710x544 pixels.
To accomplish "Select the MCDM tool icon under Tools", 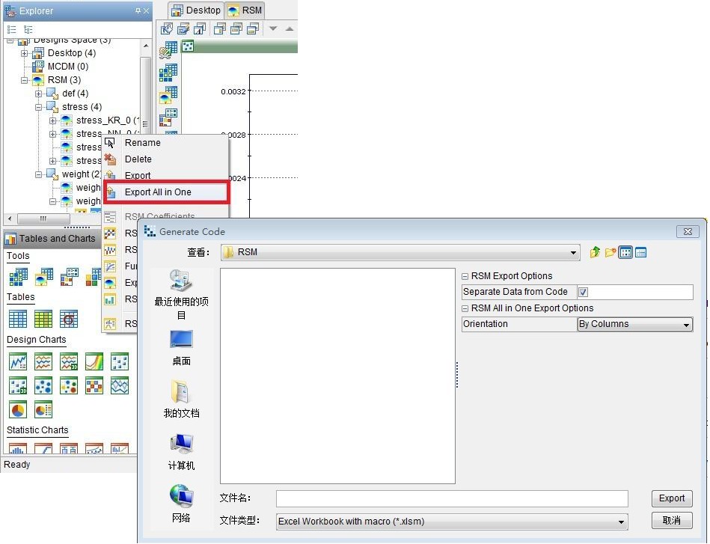I will (x=70, y=277).
